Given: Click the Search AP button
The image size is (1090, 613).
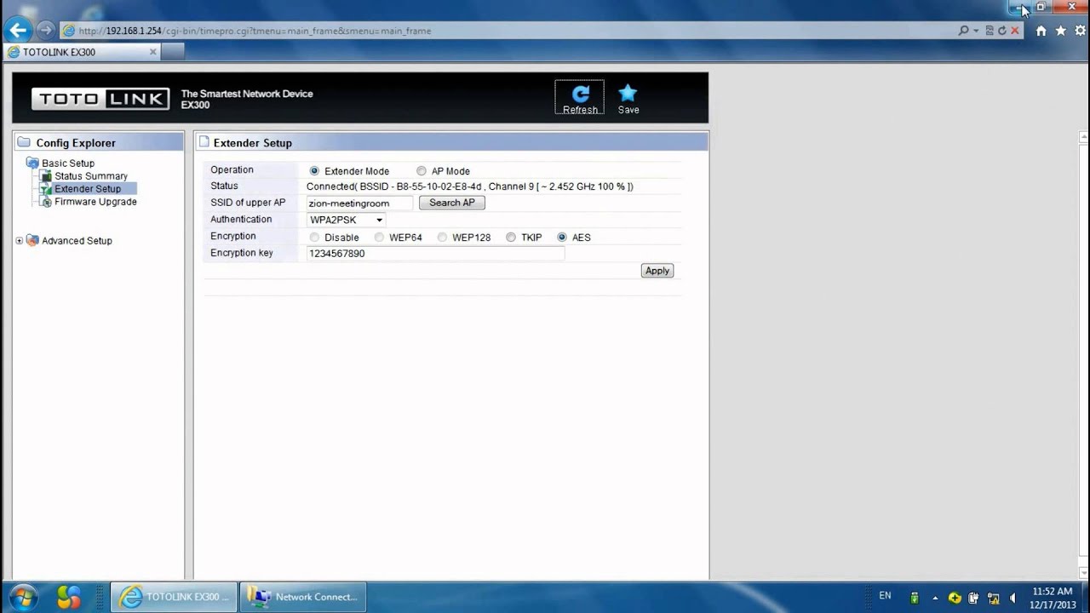Looking at the screenshot, I should 452,203.
